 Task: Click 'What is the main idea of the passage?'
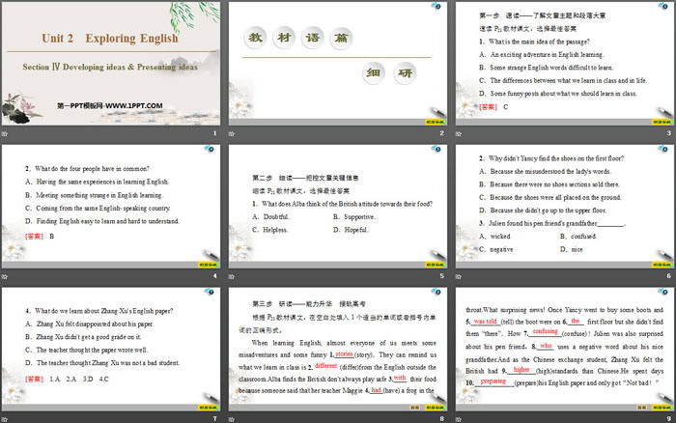pyautogui.click(x=539, y=42)
